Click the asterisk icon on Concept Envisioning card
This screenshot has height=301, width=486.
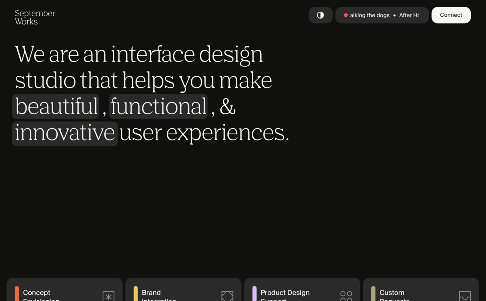[109, 296]
